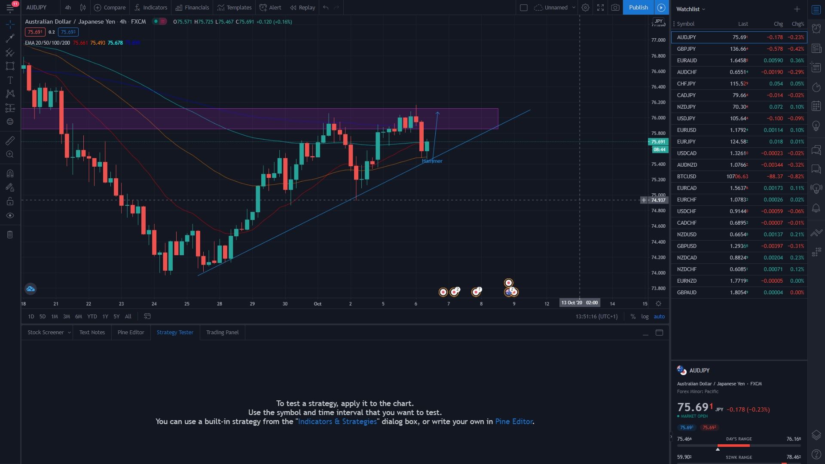Click the Publish button

639,7
